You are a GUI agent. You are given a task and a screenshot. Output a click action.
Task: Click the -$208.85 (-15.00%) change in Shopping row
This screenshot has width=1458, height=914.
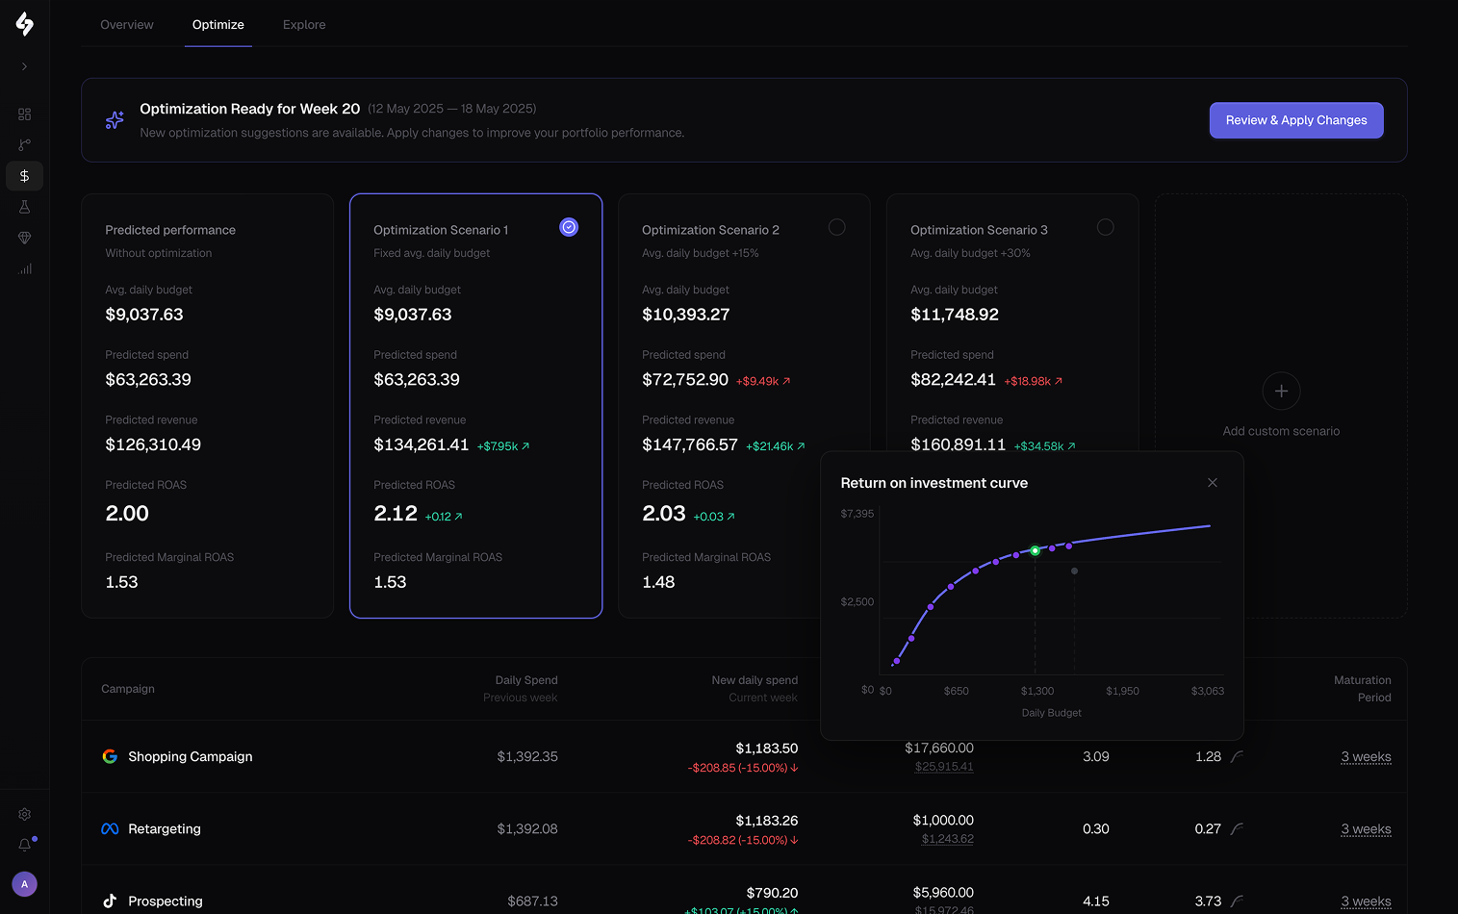coord(743,768)
